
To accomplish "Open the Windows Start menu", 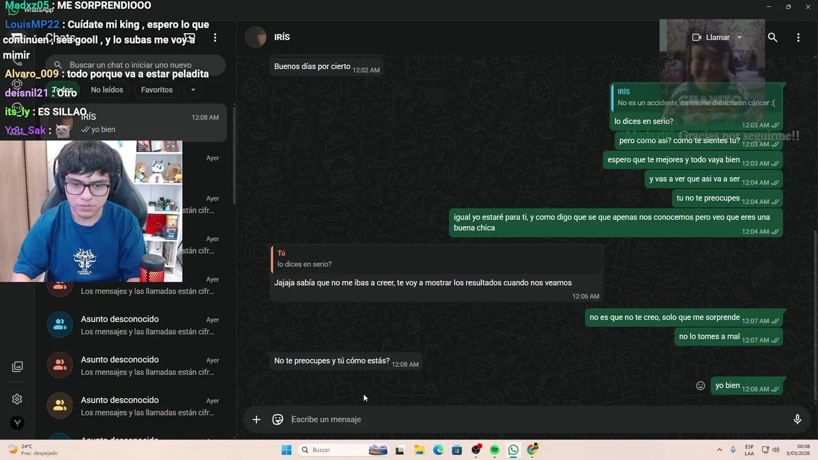I will pos(286,450).
